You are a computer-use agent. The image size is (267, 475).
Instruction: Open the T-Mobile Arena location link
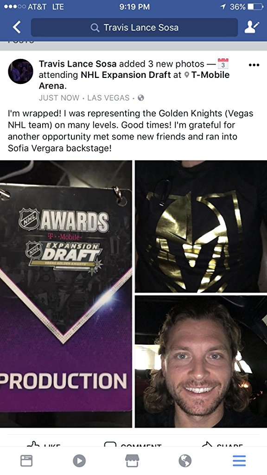click(134, 80)
